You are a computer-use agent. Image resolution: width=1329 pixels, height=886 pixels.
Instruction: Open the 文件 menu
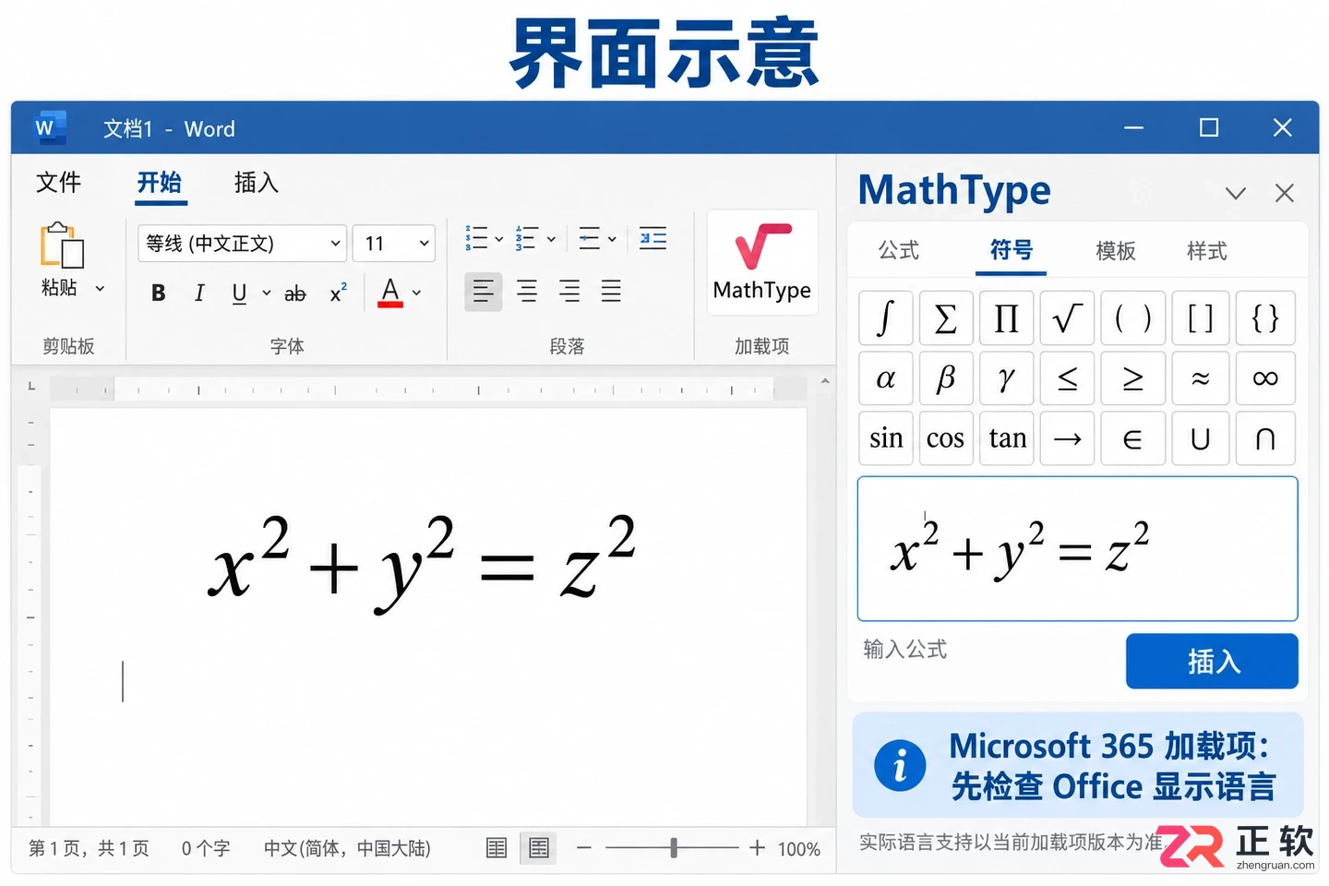[x=58, y=182]
